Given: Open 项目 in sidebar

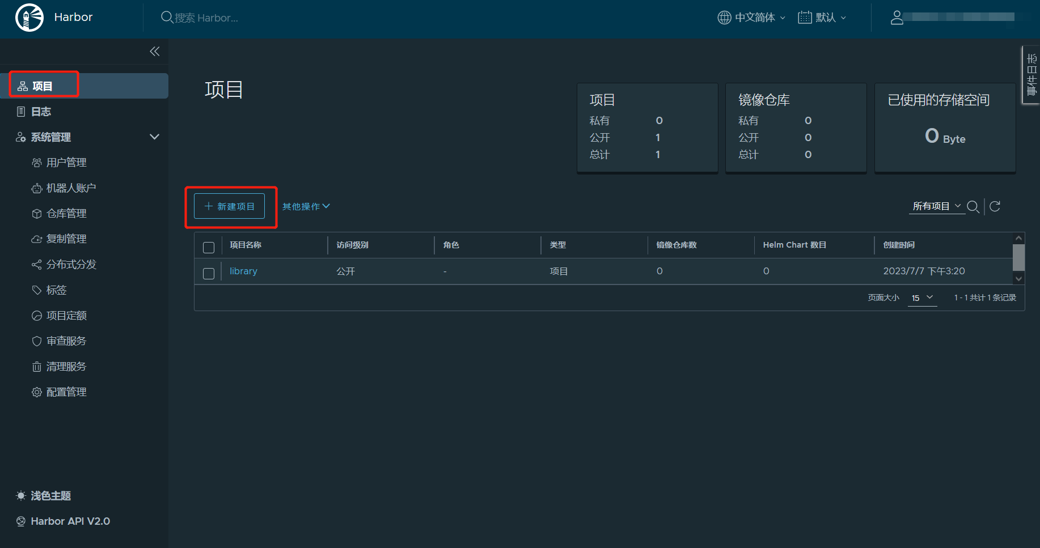Looking at the screenshot, I should click(x=84, y=86).
